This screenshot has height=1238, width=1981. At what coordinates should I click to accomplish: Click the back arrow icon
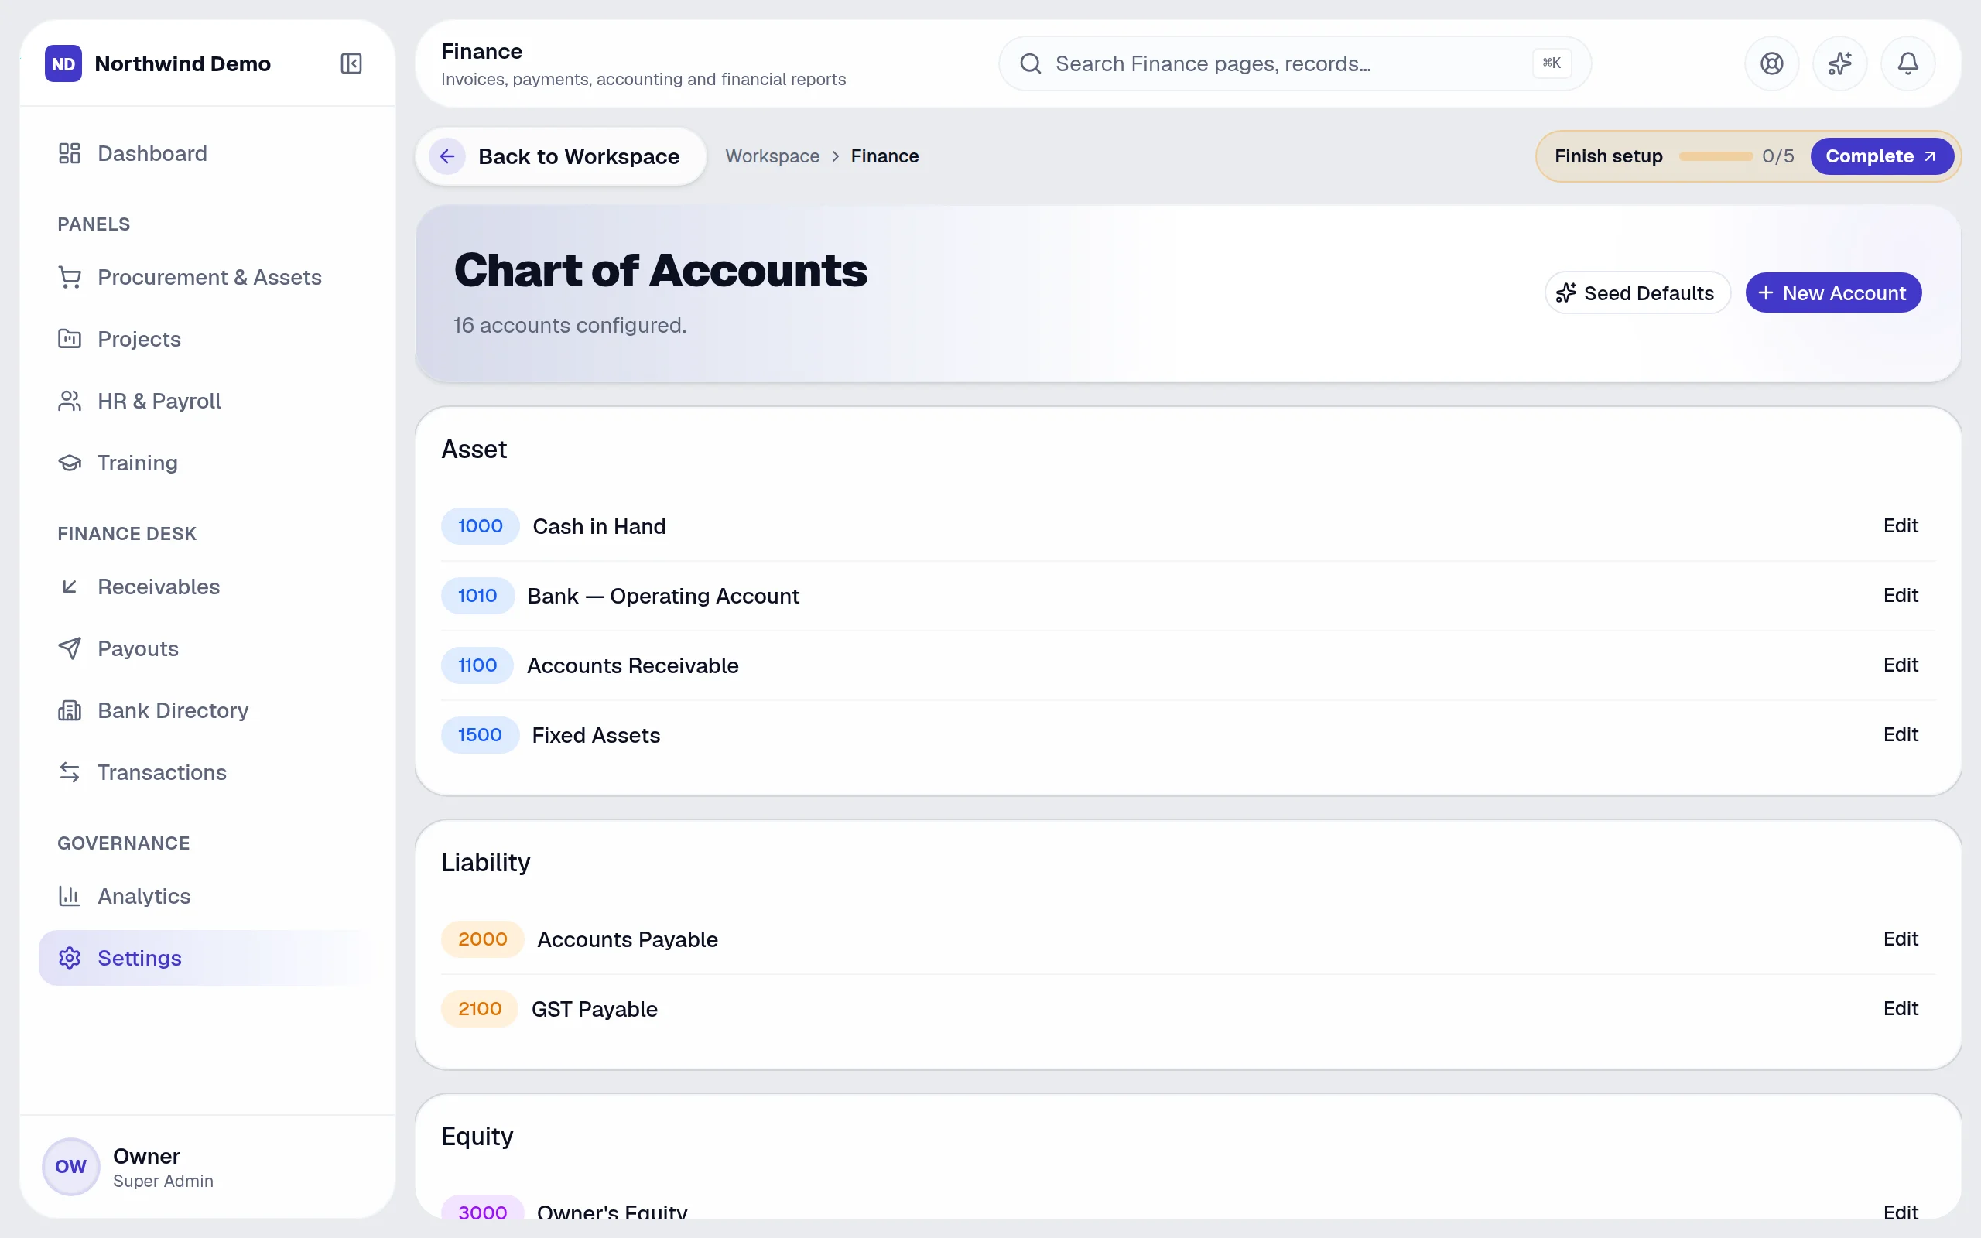click(x=447, y=156)
